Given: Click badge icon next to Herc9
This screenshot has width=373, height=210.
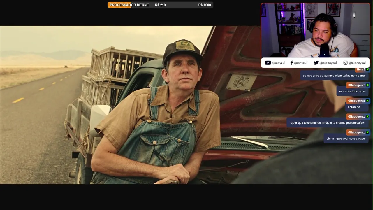Looking at the screenshot, I should 367,69.
